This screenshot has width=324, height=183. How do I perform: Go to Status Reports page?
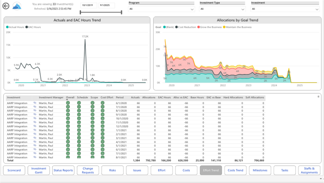(63, 170)
